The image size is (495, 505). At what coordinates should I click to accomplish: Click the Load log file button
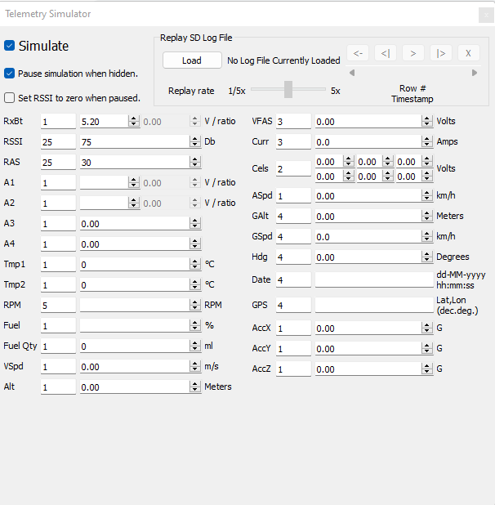click(192, 60)
